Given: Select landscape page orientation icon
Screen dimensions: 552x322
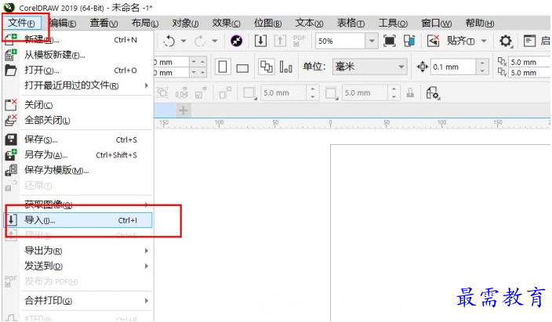Looking at the screenshot, I should click(x=242, y=68).
